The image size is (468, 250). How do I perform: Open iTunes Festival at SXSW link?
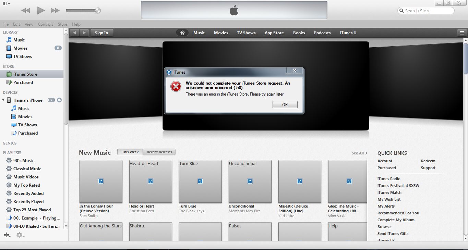point(398,186)
